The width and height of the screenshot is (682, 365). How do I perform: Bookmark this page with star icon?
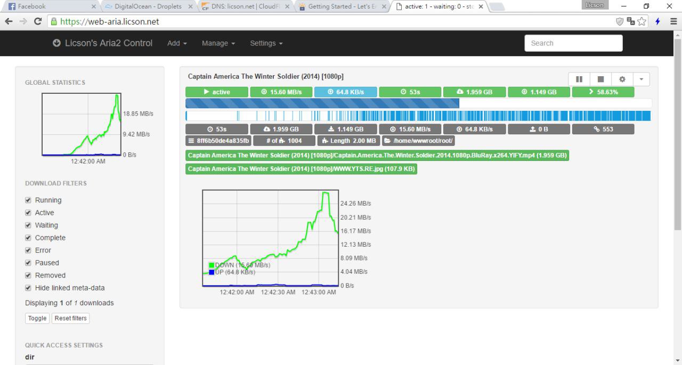coord(642,22)
